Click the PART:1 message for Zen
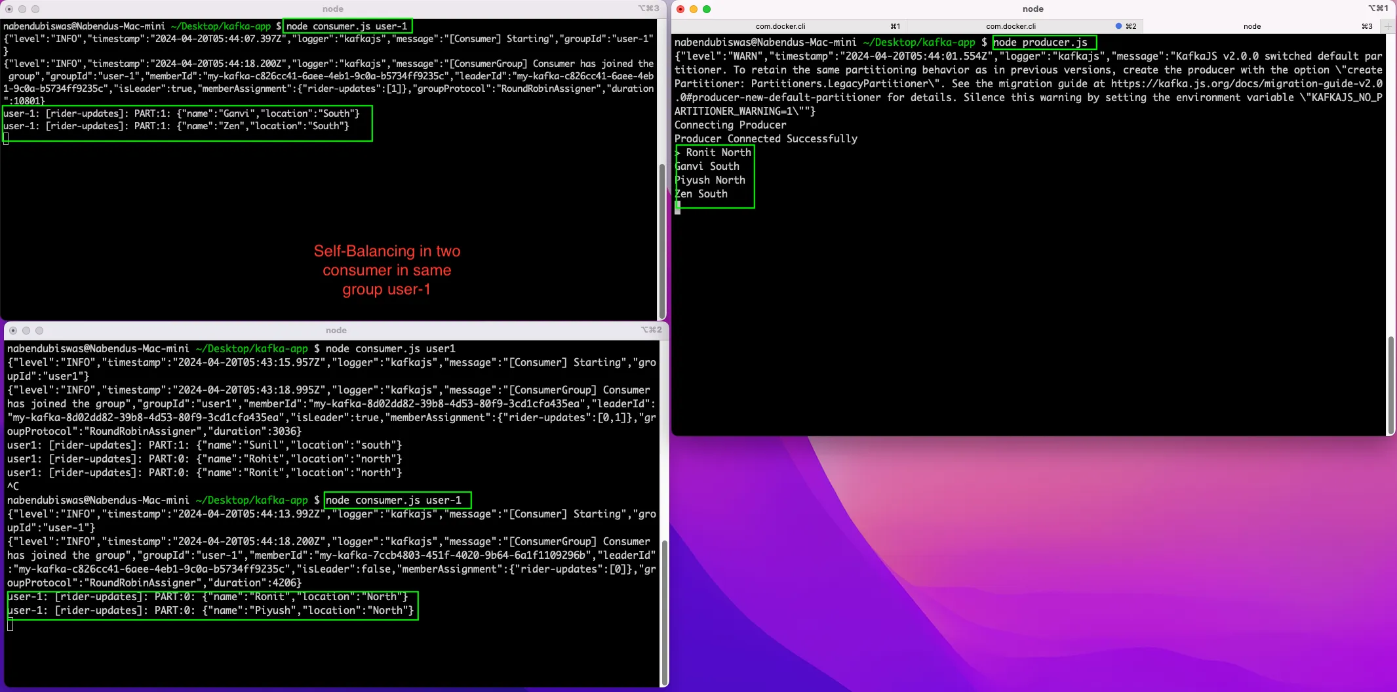Viewport: 1397px width, 692px height. [176, 126]
